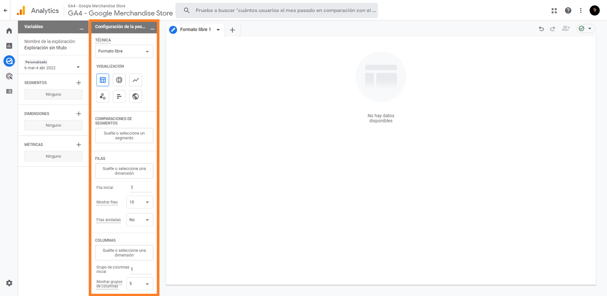The width and height of the screenshot is (607, 296).
Task: Open Configure from the sidebar list icon
Action: tap(9, 91)
